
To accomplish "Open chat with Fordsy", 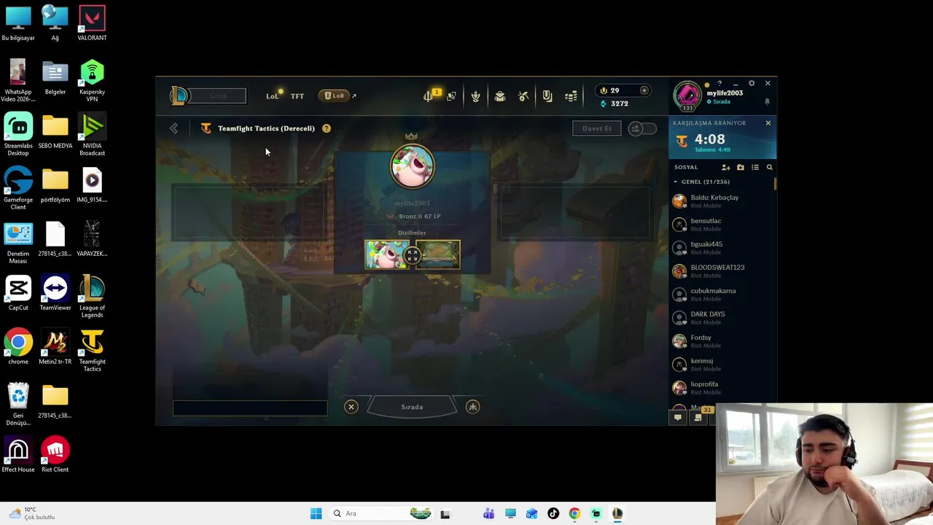I will [722, 341].
